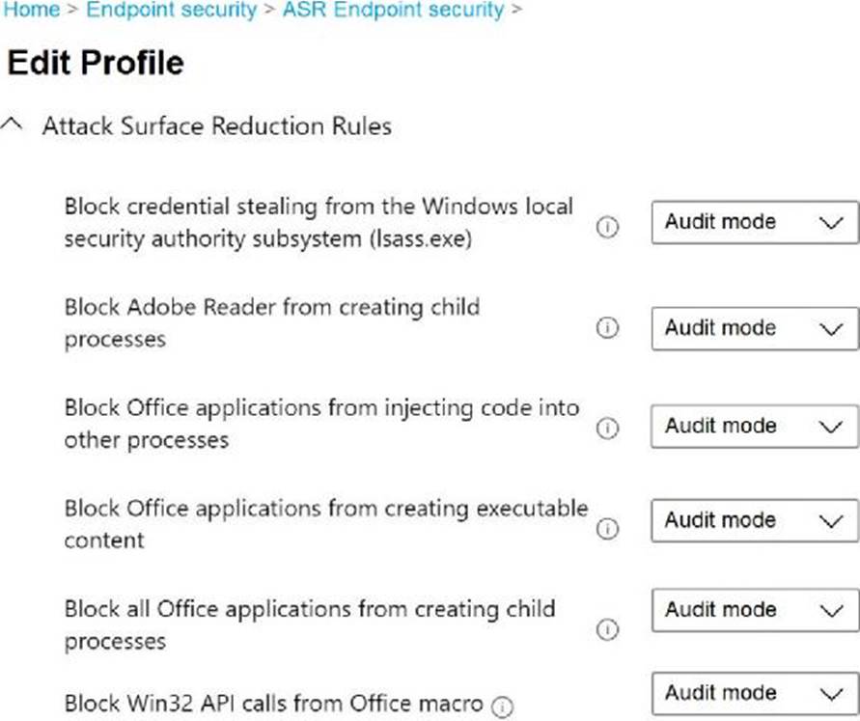Open dropdown for Office creating executable content

[755, 520]
